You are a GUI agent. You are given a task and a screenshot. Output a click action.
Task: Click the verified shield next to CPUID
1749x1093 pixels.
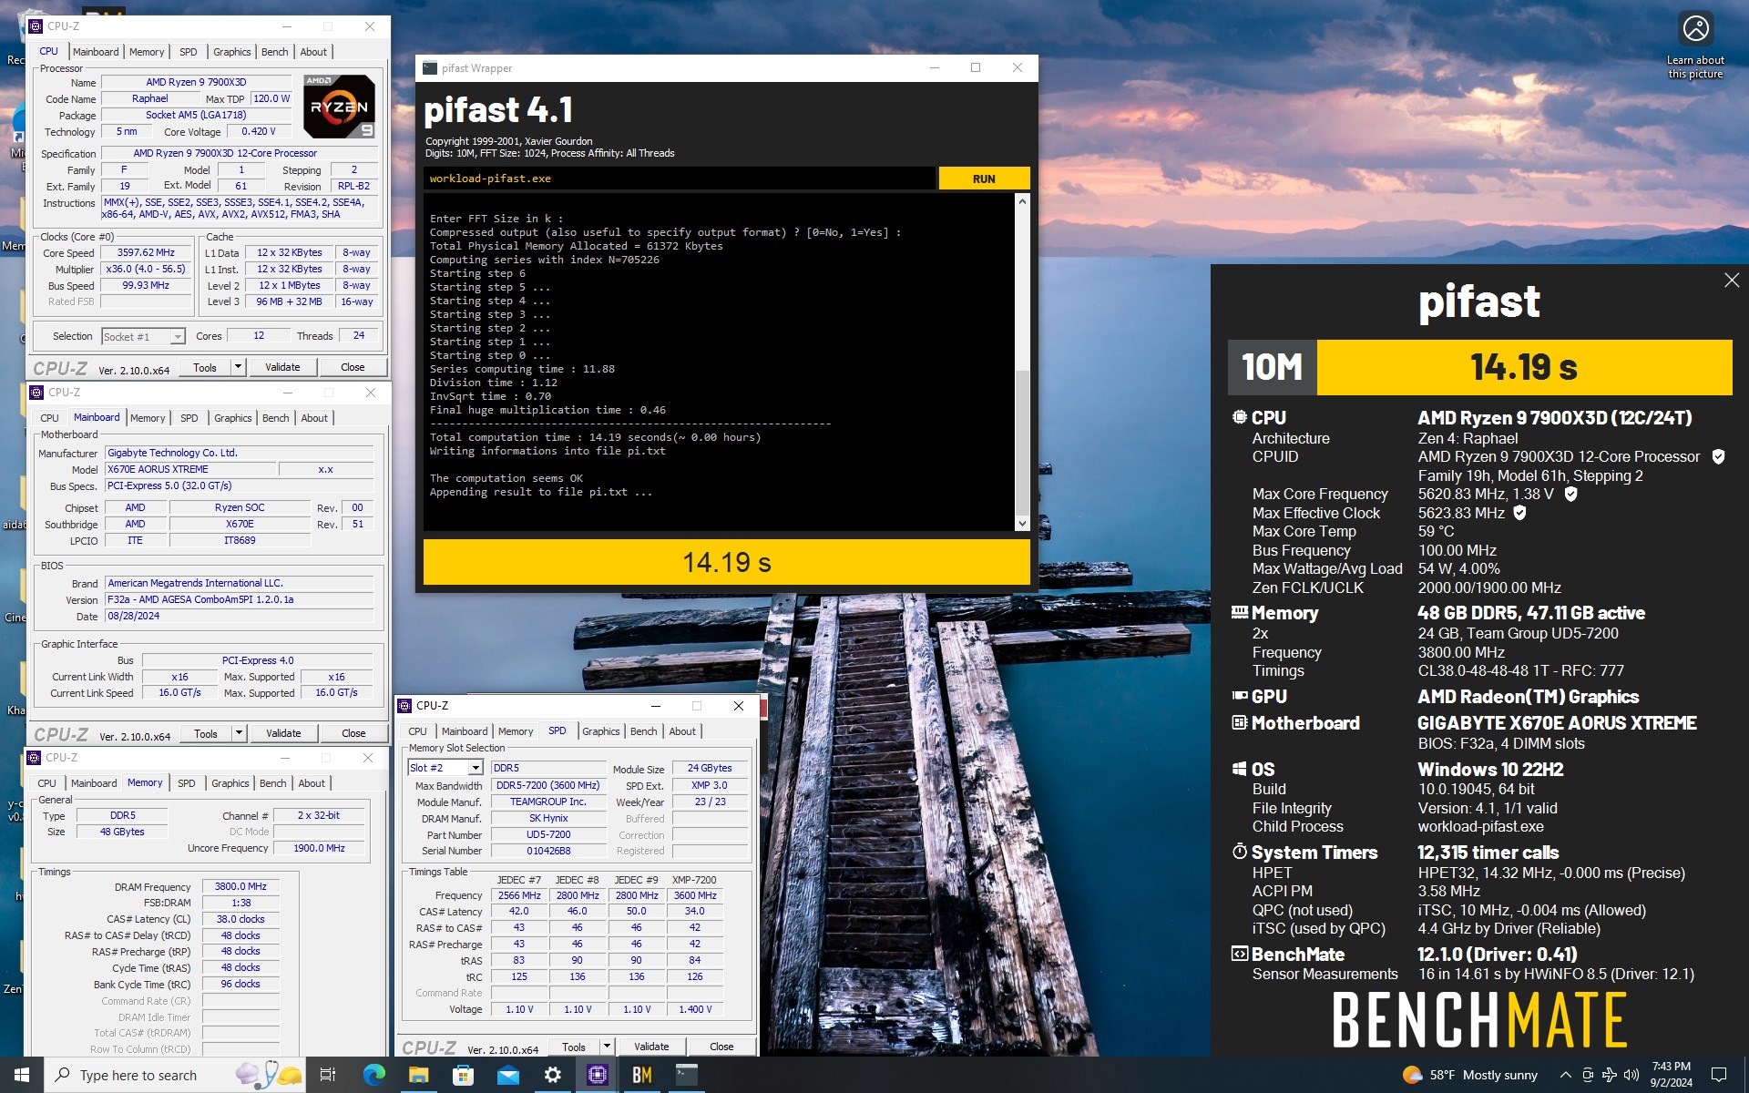(1718, 456)
